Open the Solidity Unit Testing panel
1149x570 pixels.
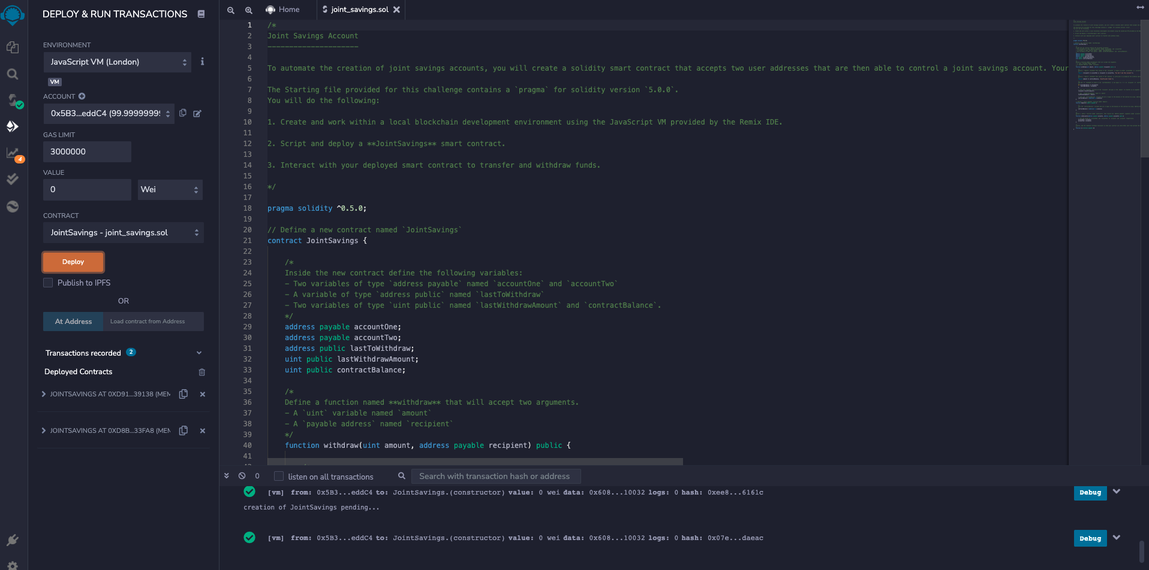[x=12, y=179]
